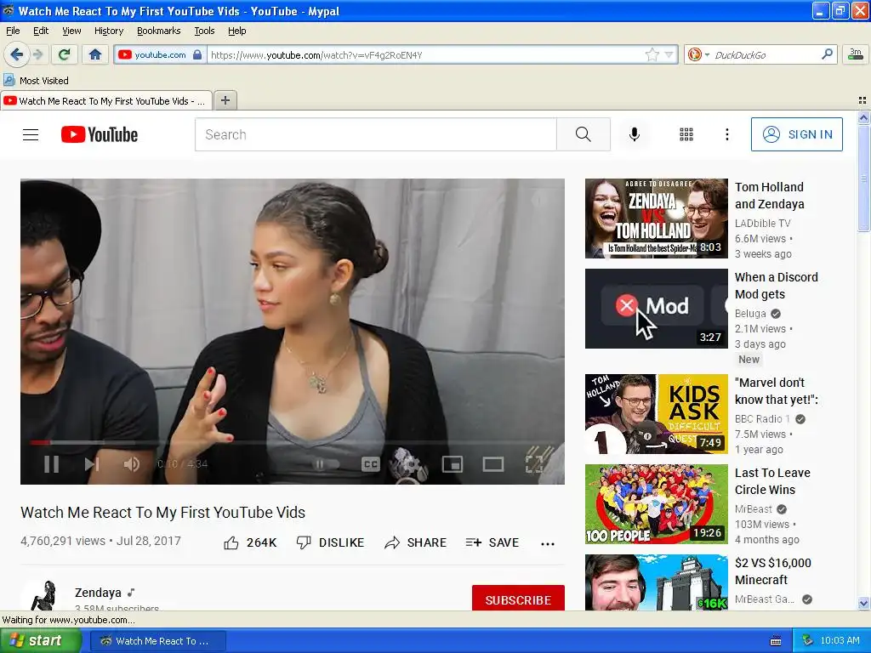This screenshot has width=871, height=653.
Task: Click the SHARE button
Action: click(415, 542)
